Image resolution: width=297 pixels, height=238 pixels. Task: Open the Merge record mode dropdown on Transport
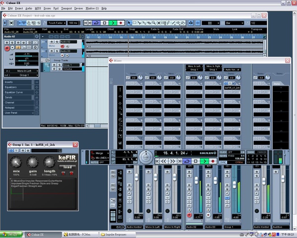pyautogui.click(x=100, y=153)
